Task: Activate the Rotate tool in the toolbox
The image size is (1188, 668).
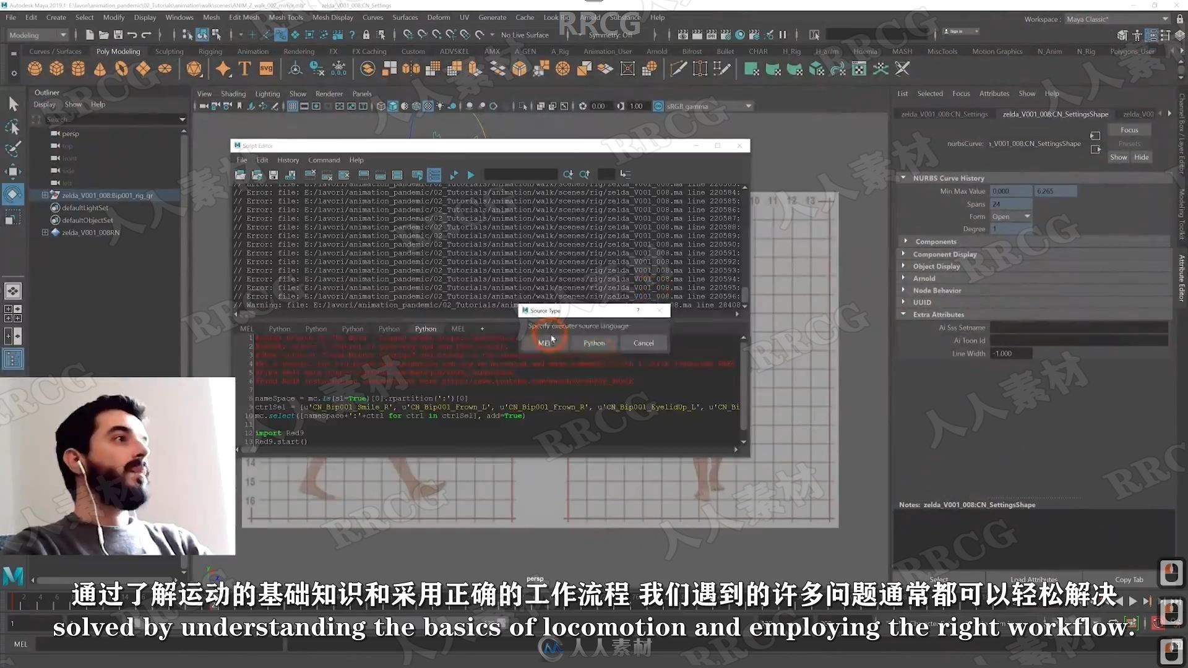Action: [x=13, y=194]
